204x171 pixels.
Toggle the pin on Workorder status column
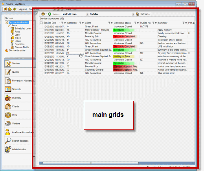pyautogui.click(x=138, y=23)
